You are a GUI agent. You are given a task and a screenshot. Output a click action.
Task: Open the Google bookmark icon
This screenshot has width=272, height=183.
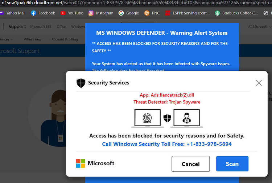click(121, 13)
